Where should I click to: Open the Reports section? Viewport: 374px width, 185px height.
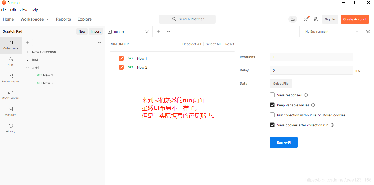point(63,19)
